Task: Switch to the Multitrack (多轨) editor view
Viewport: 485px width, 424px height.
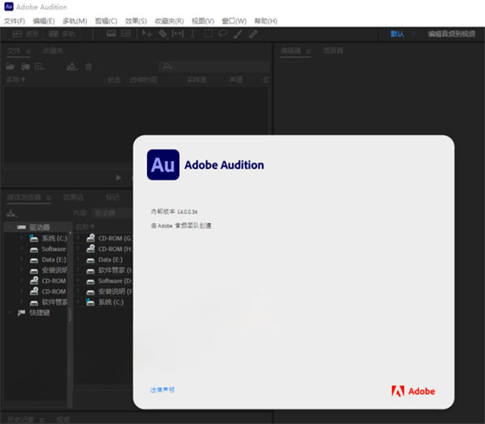Action: (62, 34)
